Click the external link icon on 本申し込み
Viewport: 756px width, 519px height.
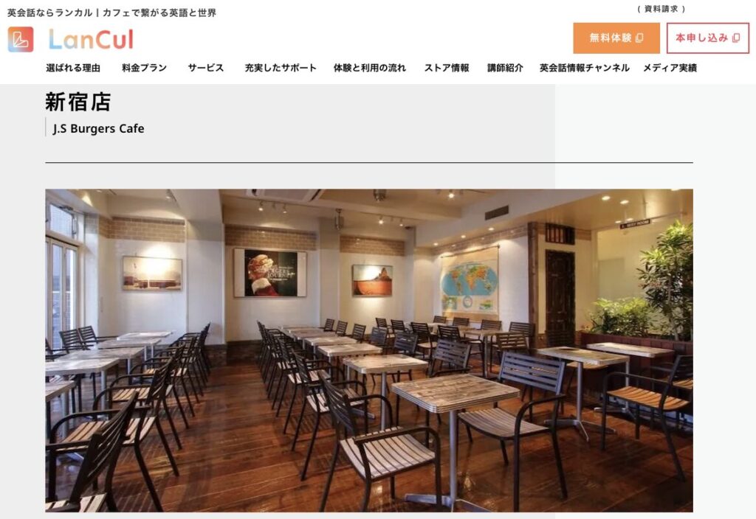coord(736,38)
